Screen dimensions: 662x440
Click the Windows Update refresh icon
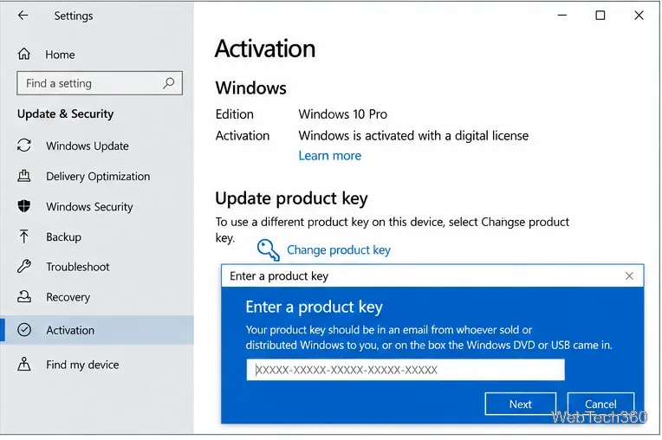coord(24,146)
